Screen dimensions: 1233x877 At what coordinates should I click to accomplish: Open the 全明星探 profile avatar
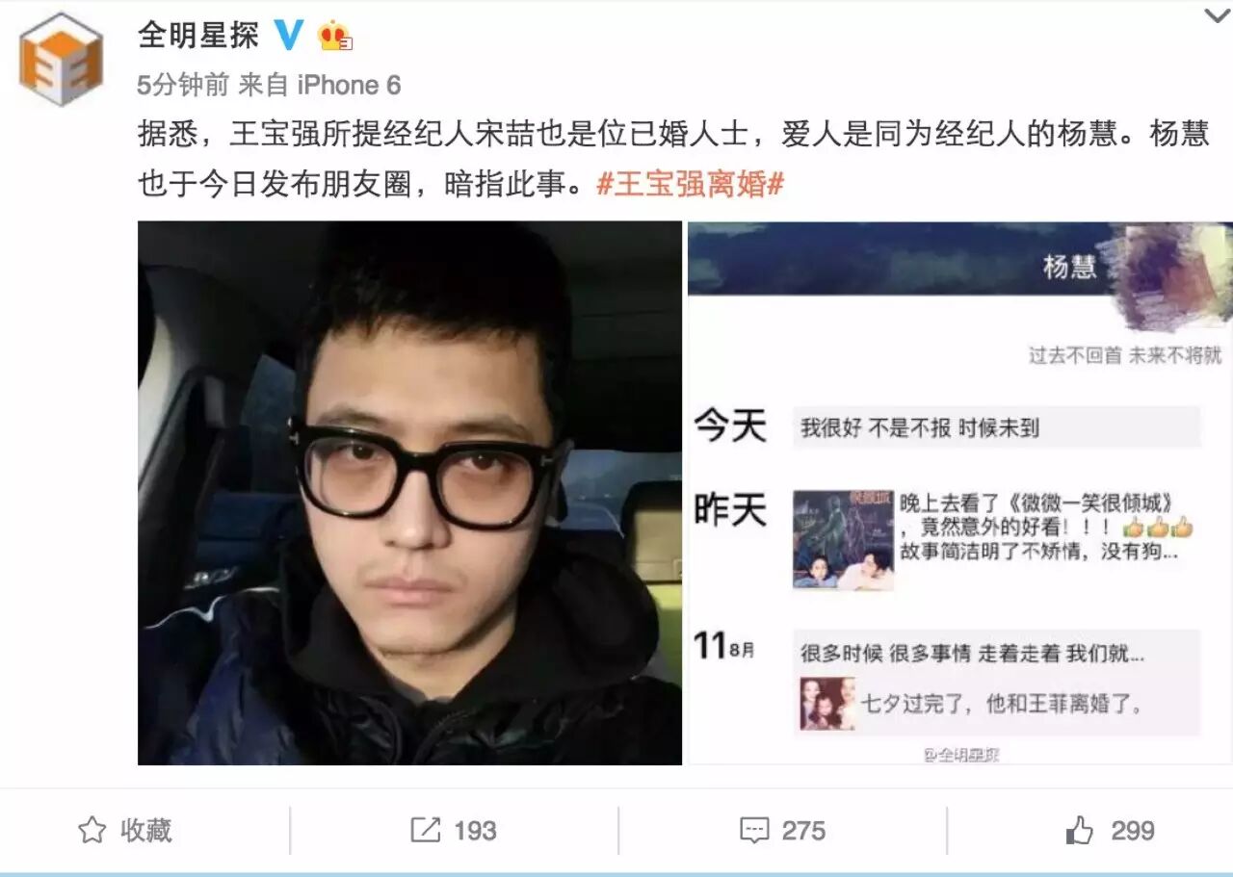point(61,58)
